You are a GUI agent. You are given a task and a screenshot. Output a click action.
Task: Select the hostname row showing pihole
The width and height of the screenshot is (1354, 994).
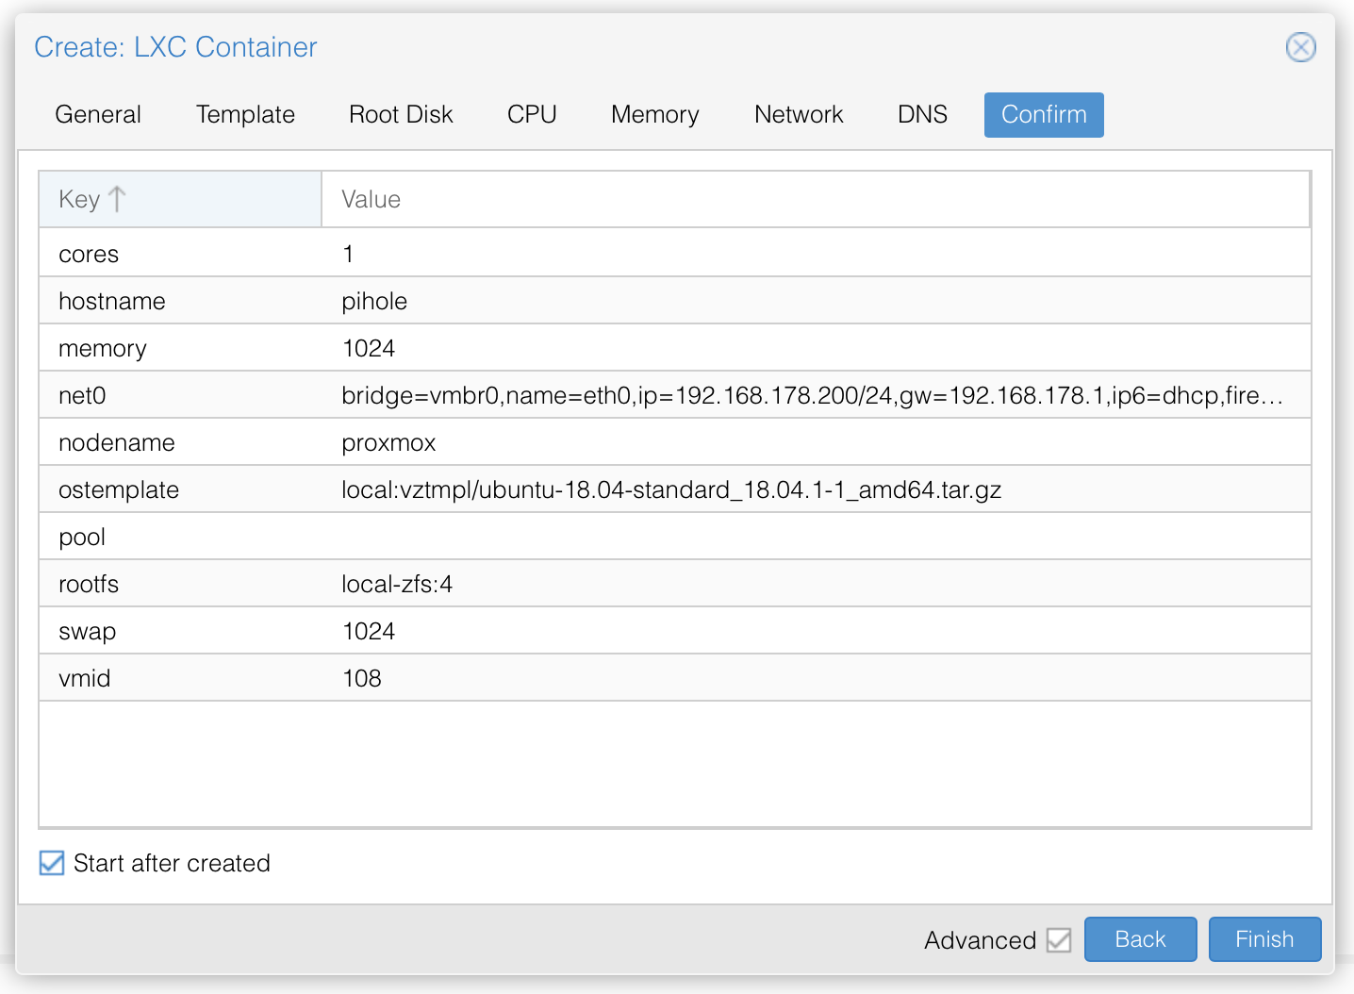377,300
